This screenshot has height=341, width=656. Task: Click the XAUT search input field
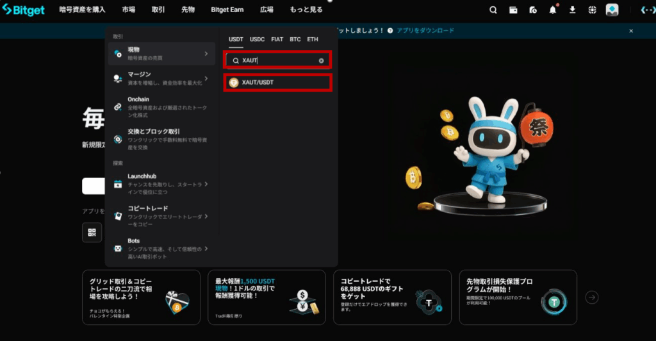(275, 60)
